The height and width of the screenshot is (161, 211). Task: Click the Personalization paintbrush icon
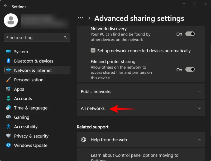8,80
